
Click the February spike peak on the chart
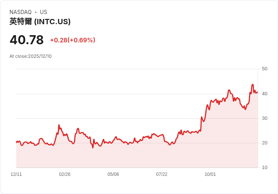point(59,125)
